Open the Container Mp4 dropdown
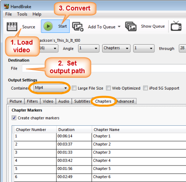Screen dimensions: 186x182 click(x=51, y=88)
